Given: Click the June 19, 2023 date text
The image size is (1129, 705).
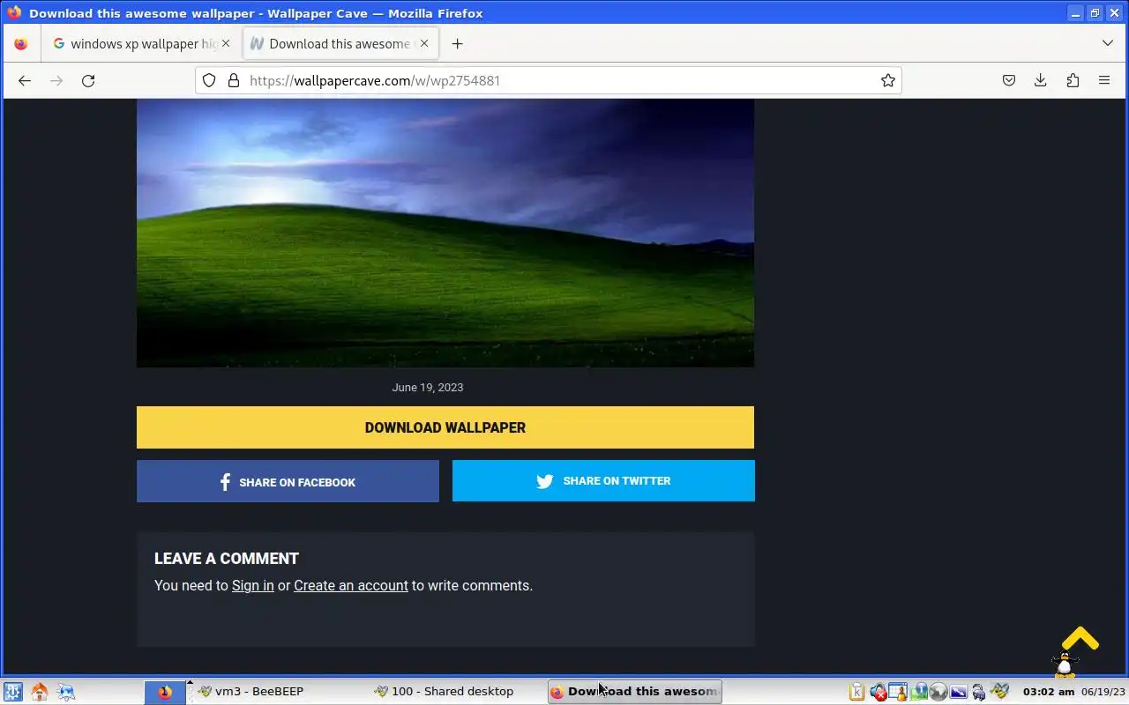Looking at the screenshot, I should point(428,387).
